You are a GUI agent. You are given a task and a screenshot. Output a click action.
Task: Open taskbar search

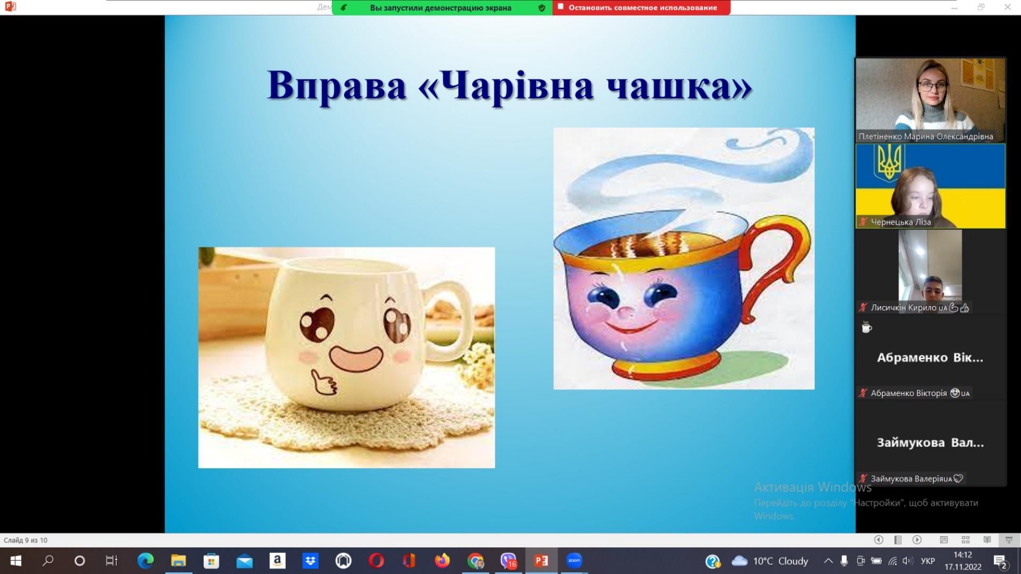pos(48,561)
